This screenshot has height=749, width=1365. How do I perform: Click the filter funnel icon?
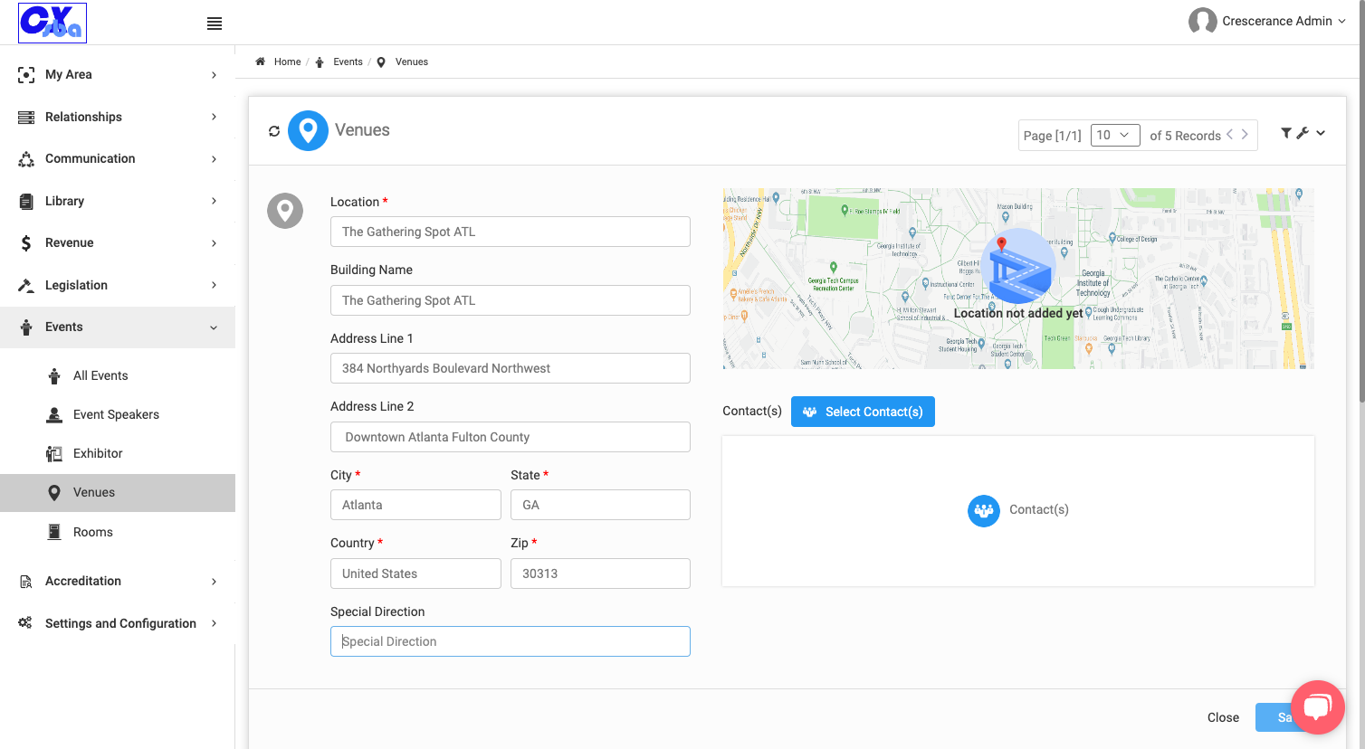tap(1286, 133)
